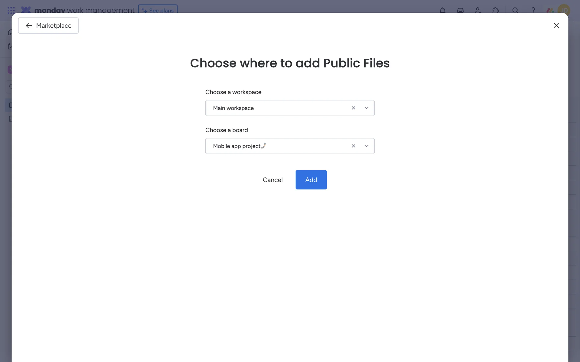
Task: Clear the Mobile app project selection
Action: [353, 146]
